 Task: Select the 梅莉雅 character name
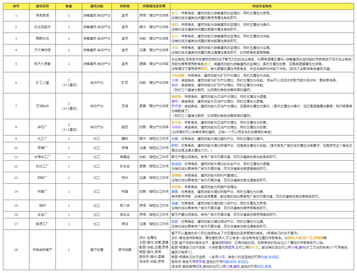click(x=176, y=97)
